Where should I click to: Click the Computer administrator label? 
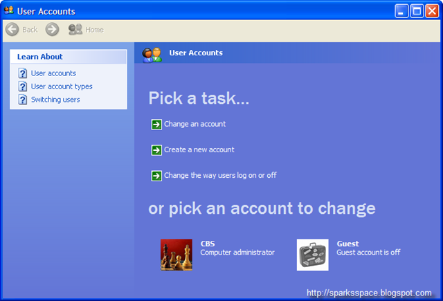coord(237,253)
